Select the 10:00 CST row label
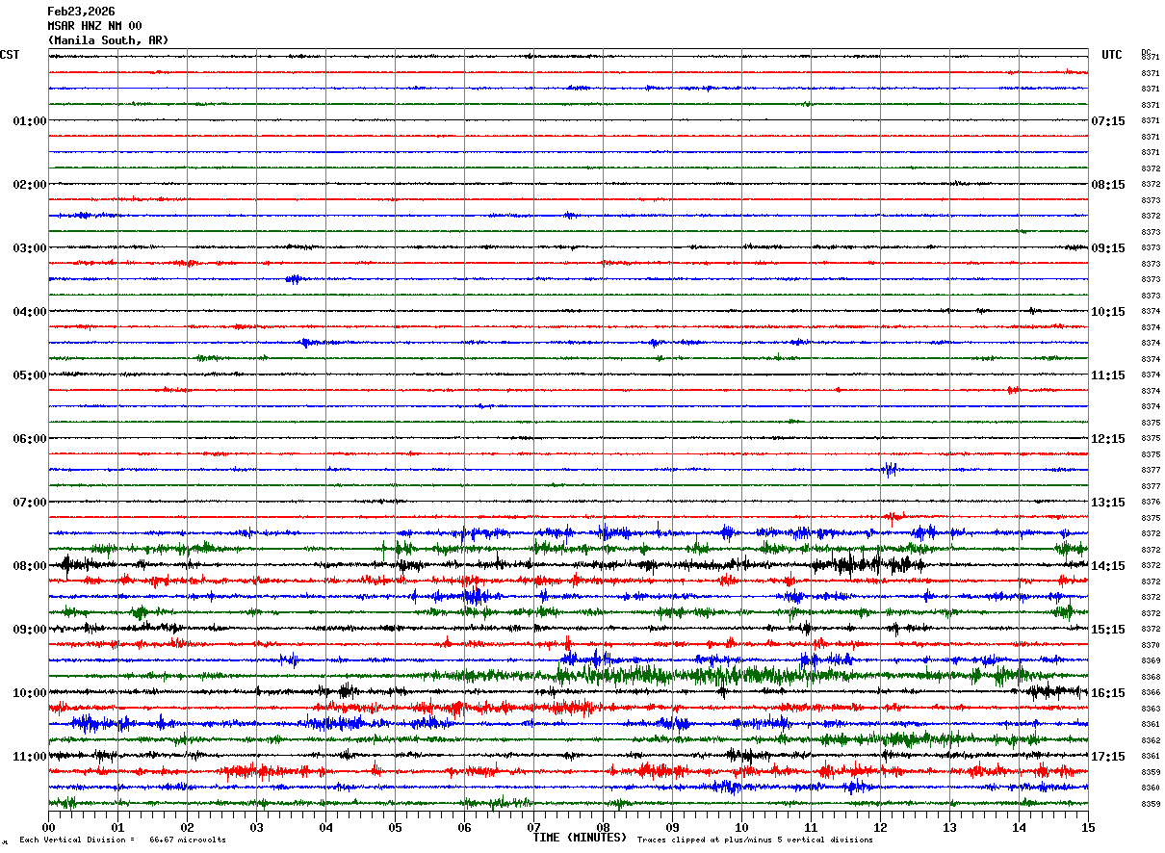This screenshot has width=1165, height=853. tap(30, 693)
